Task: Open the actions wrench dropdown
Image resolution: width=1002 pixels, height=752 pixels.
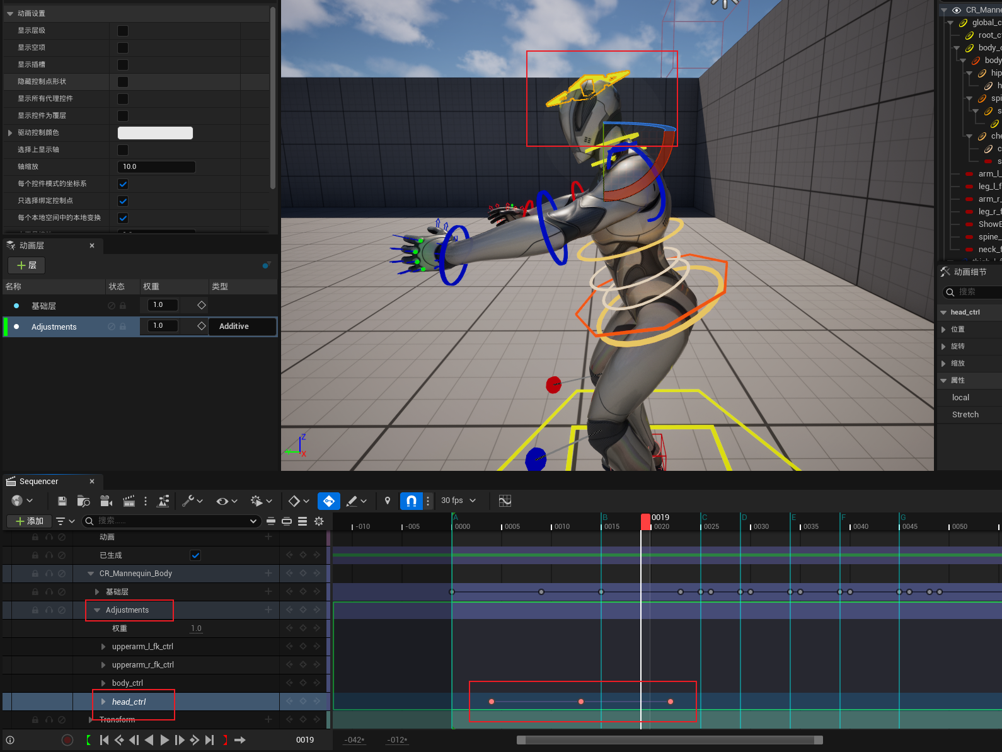Action: [x=192, y=501]
